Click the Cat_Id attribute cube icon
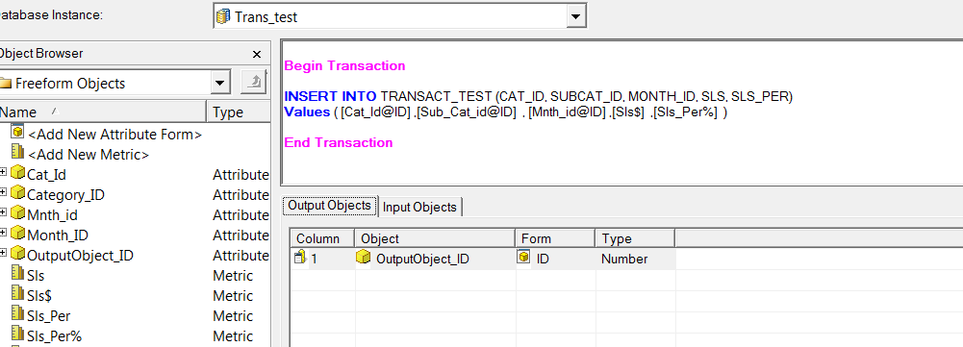 [x=18, y=173]
